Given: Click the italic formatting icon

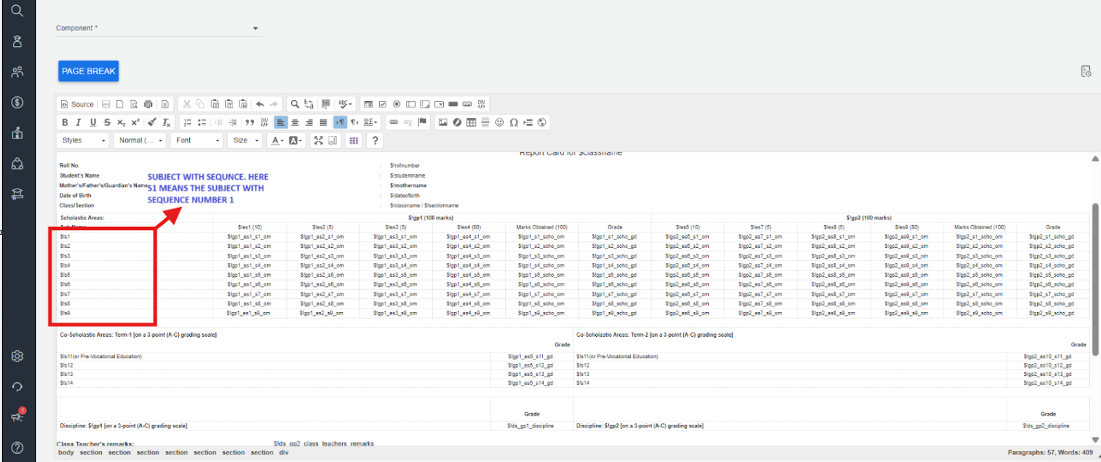Looking at the screenshot, I should click(78, 123).
